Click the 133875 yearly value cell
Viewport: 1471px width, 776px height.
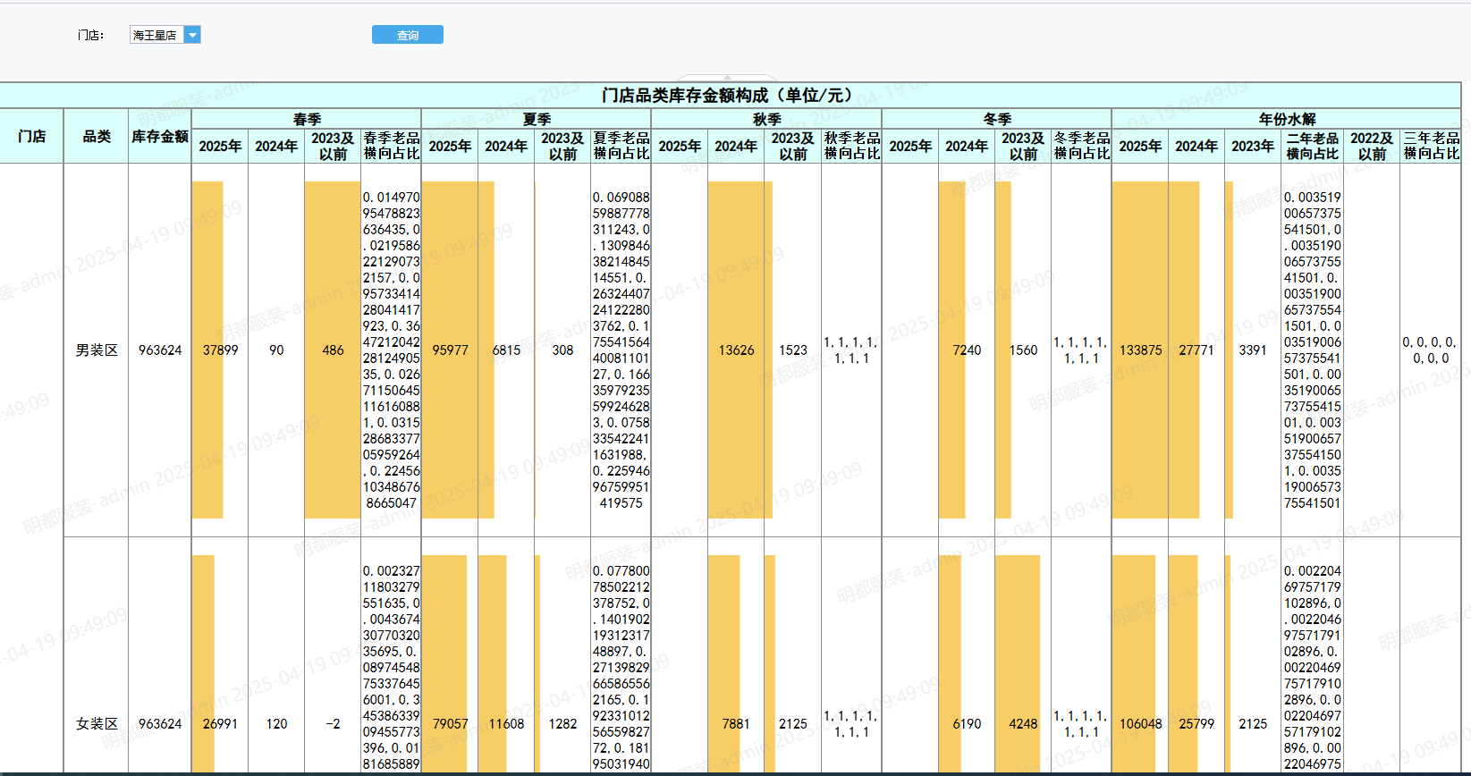pos(1140,350)
